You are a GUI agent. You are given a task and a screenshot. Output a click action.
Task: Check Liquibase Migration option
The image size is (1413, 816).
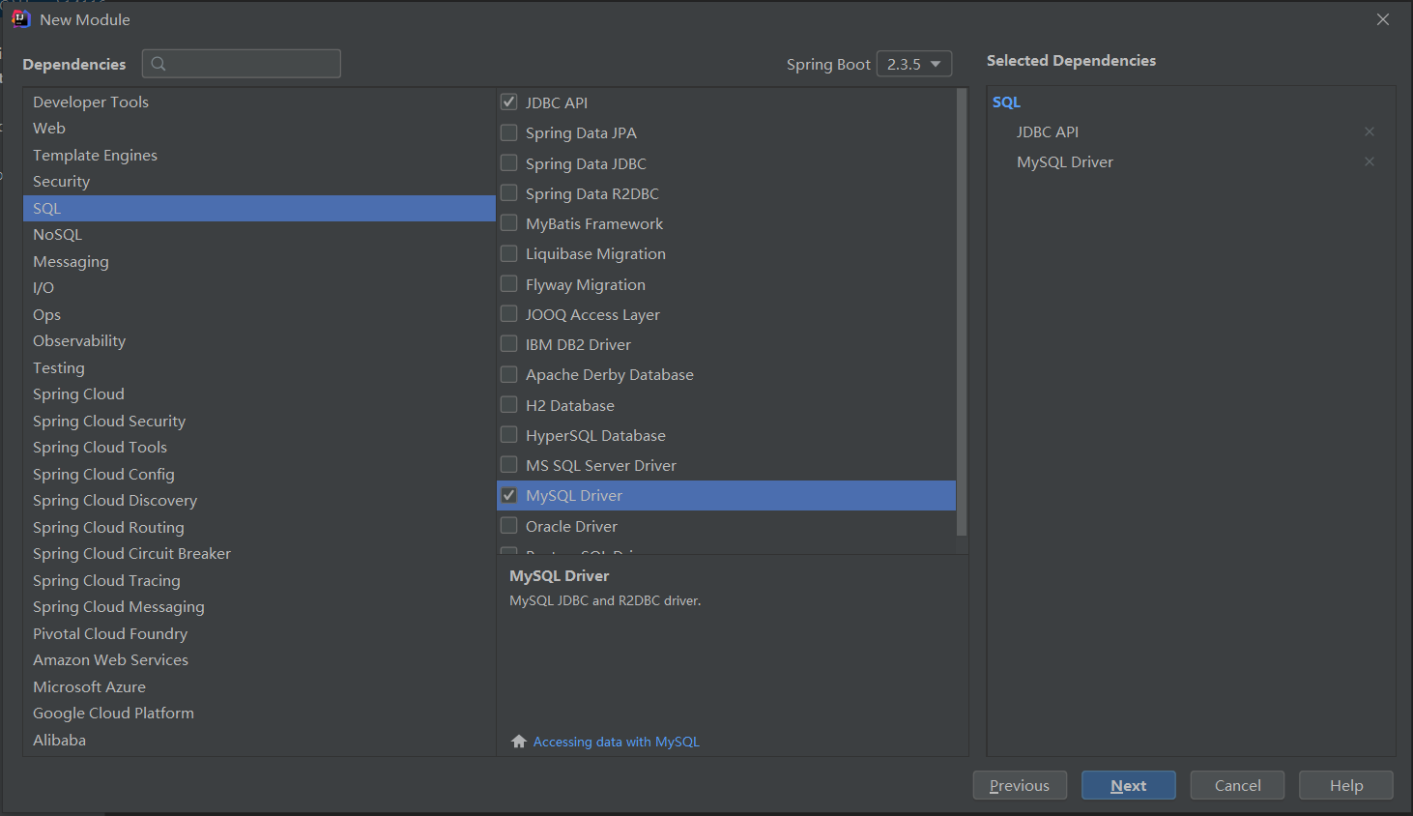click(x=508, y=253)
